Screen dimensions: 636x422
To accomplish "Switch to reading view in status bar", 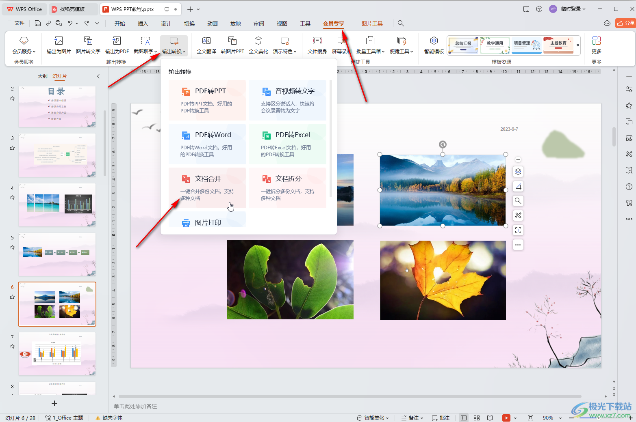I will point(490,418).
